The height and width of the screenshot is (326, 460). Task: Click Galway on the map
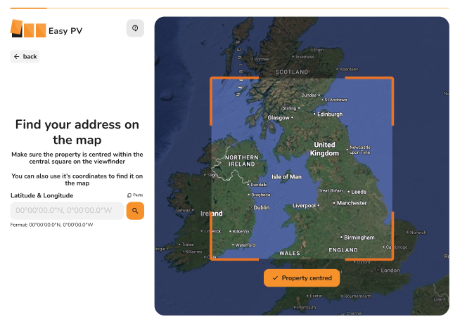183,210
